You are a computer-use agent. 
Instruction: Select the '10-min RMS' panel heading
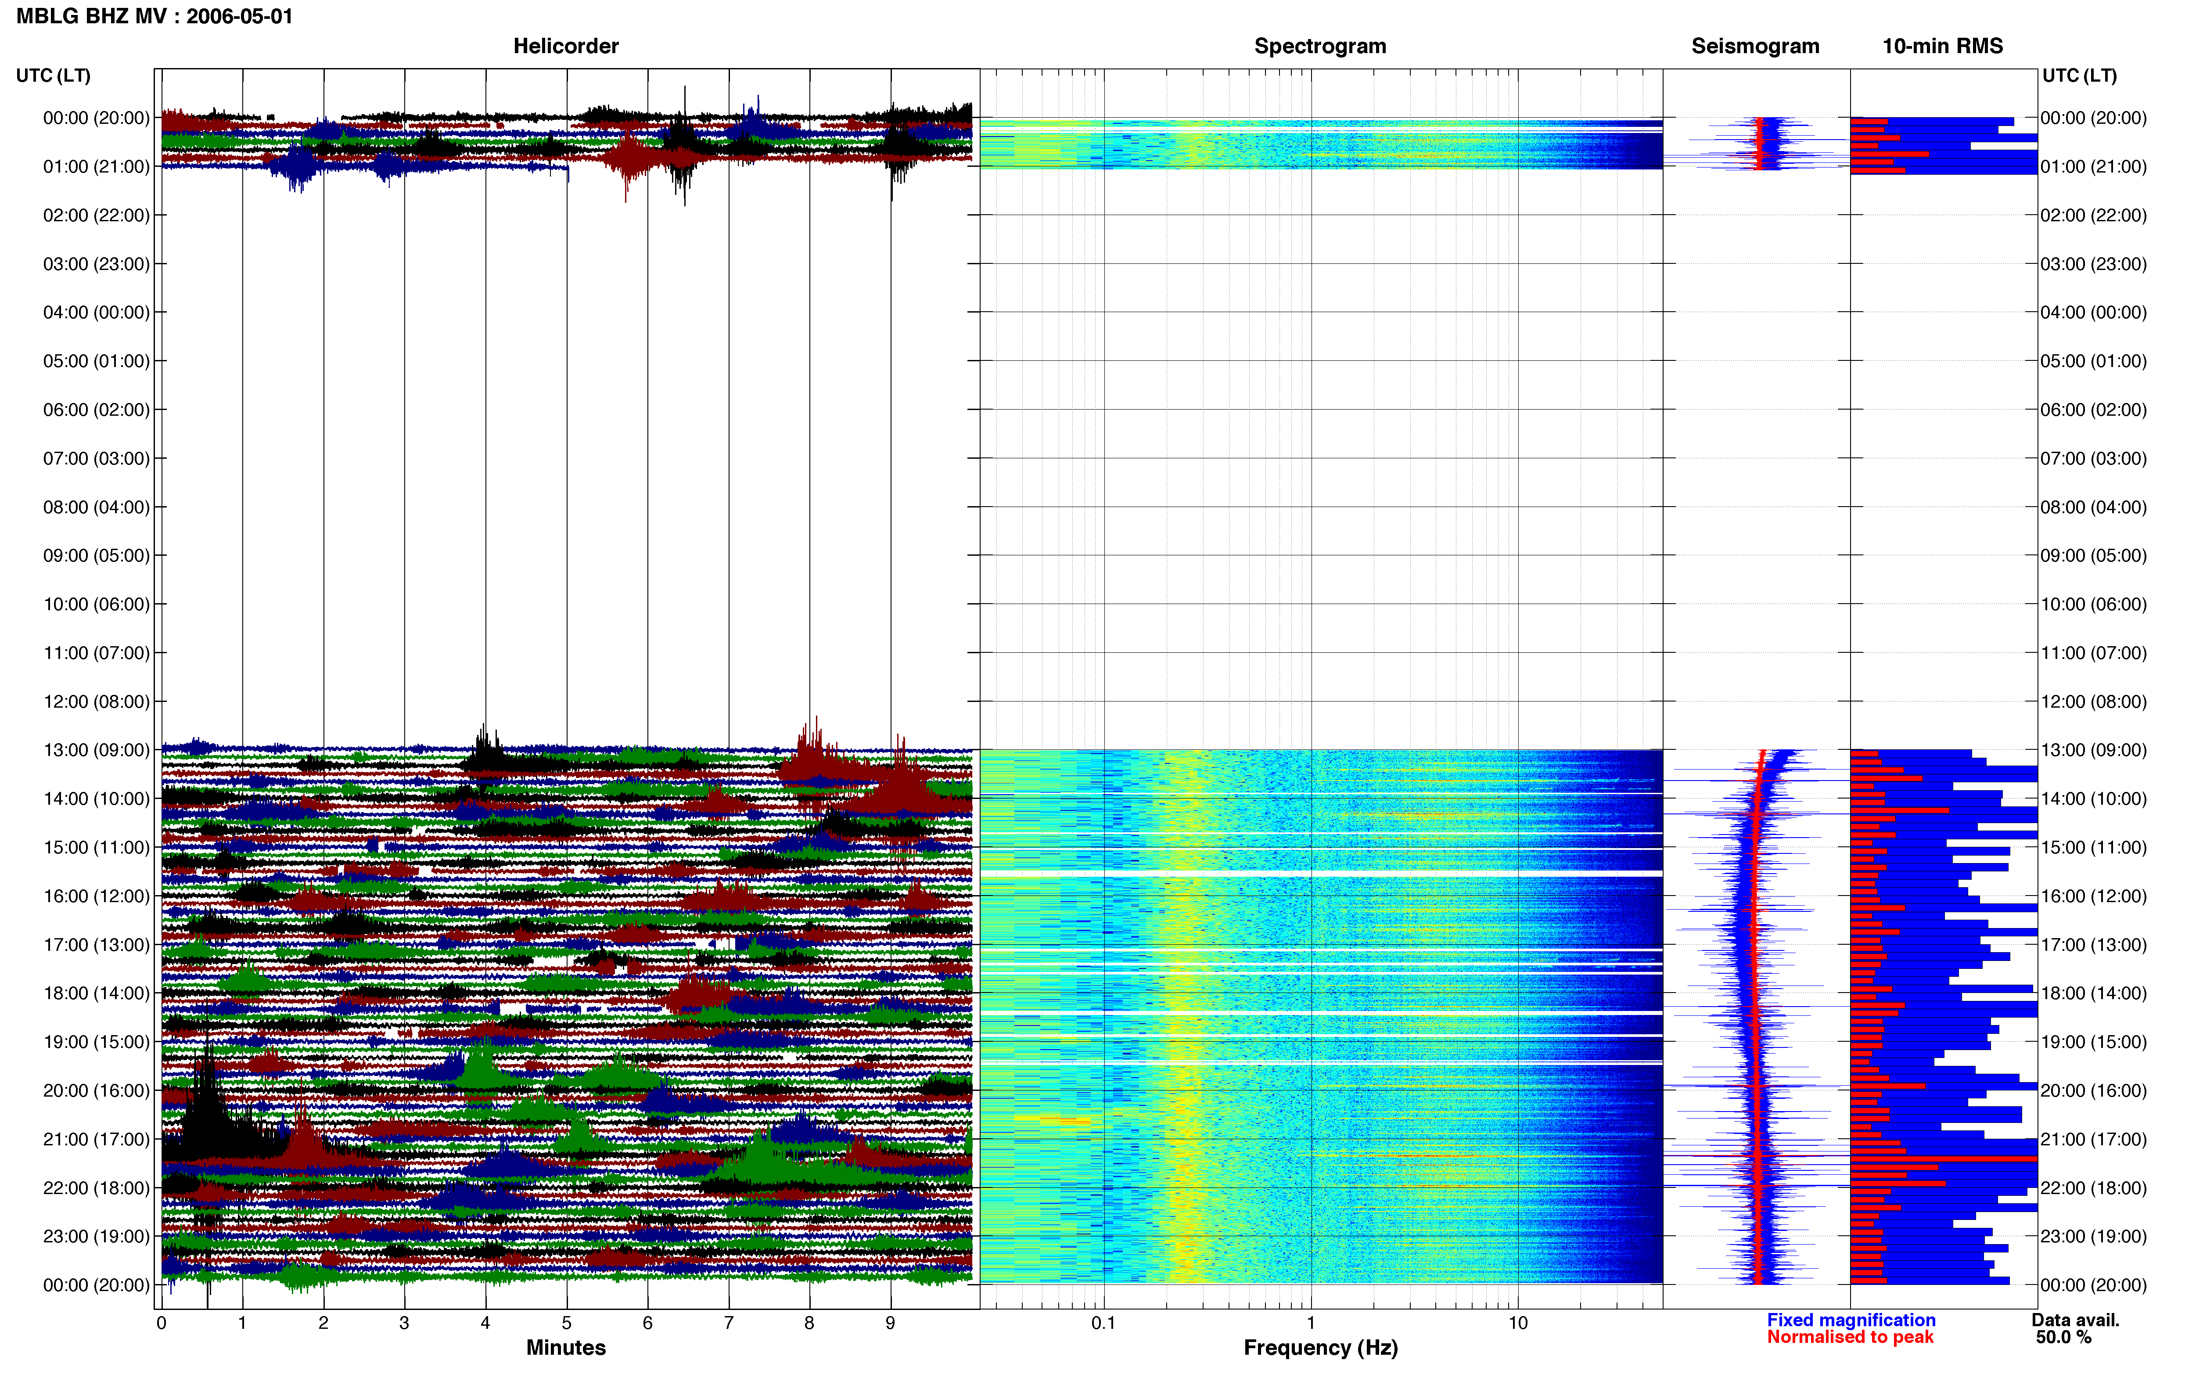(x=1942, y=46)
